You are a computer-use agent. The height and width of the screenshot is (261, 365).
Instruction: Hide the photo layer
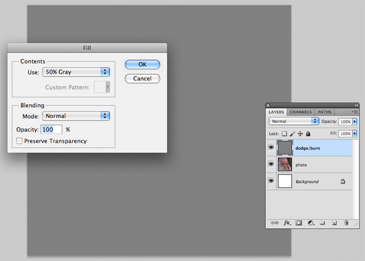click(271, 164)
